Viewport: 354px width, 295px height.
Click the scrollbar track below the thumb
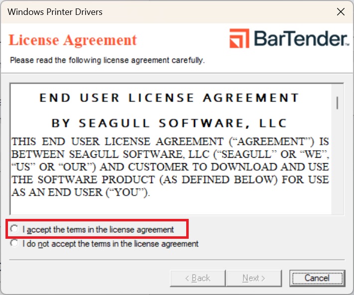(x=338, y=164)
